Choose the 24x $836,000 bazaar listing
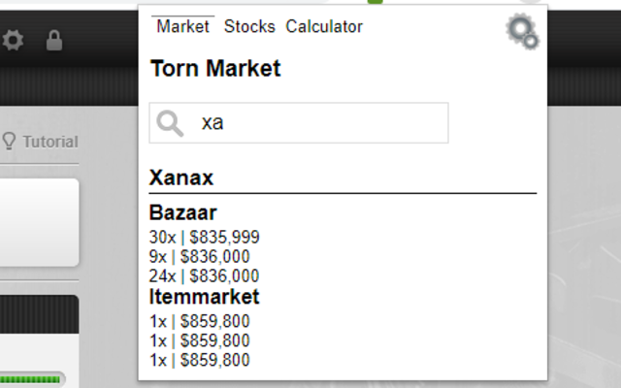The image size is (621, 388). [205, 275]
